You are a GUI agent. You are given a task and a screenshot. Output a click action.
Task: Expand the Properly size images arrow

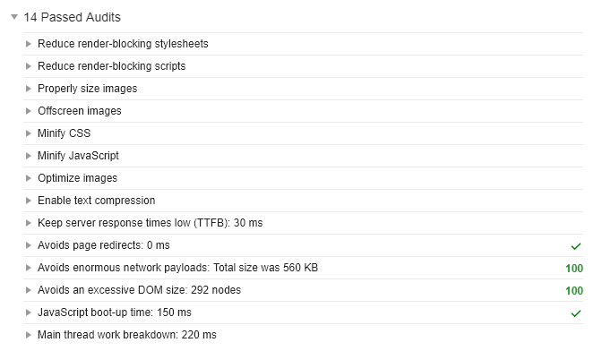pyautogui.click(x=28, y=89)
